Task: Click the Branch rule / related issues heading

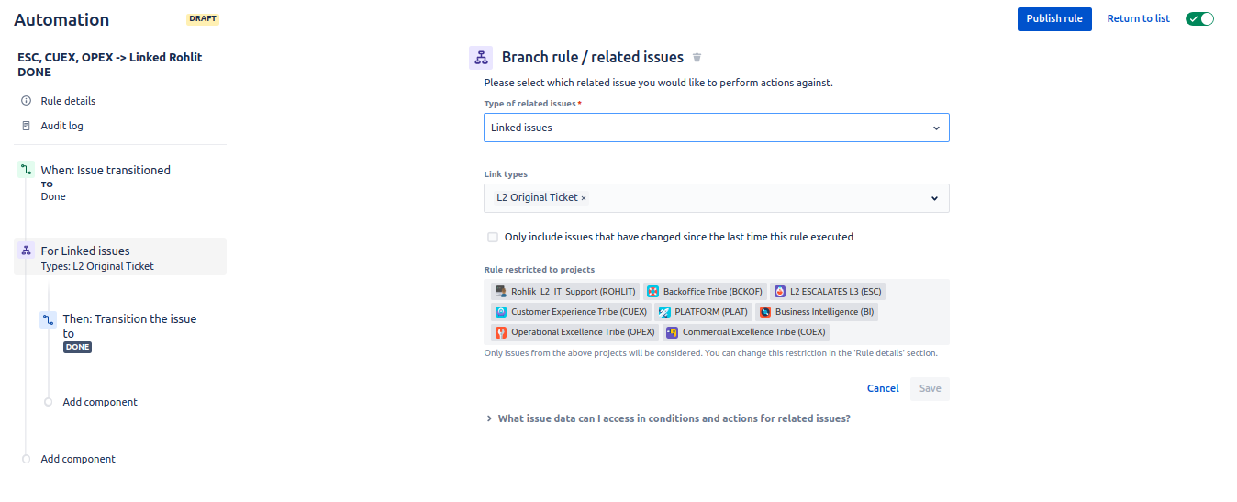Action: coord(593,57)
